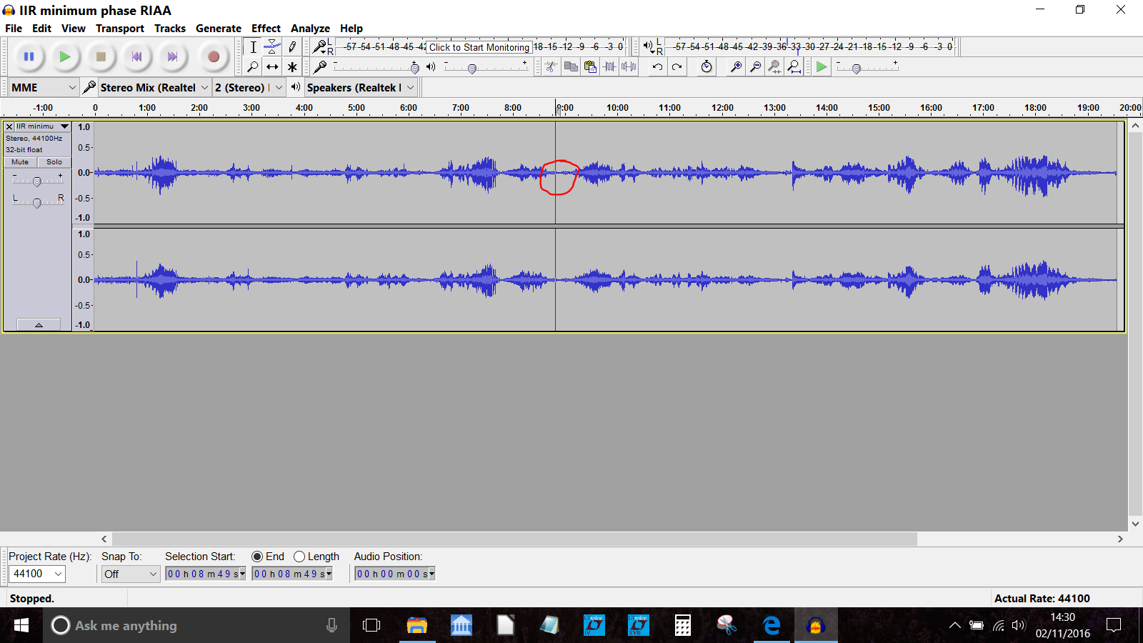
Task: Open the Tracks menu
Action: tap(170, 29)
